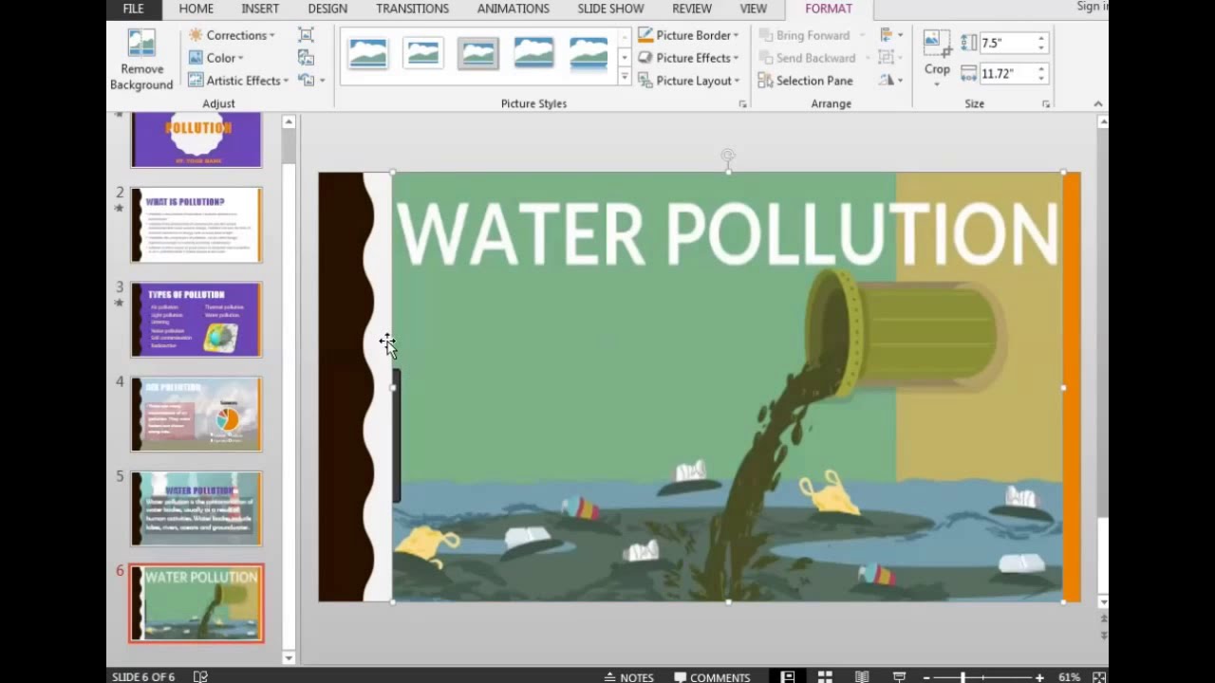1215x683 pixels.
Task: Click the Group objects icon
Action: click(888, 58)
